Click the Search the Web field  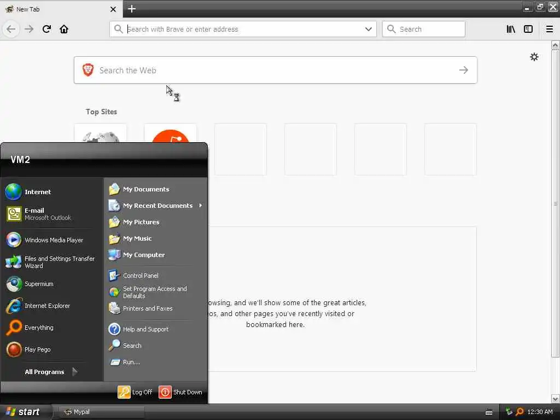tap(276, 70)
